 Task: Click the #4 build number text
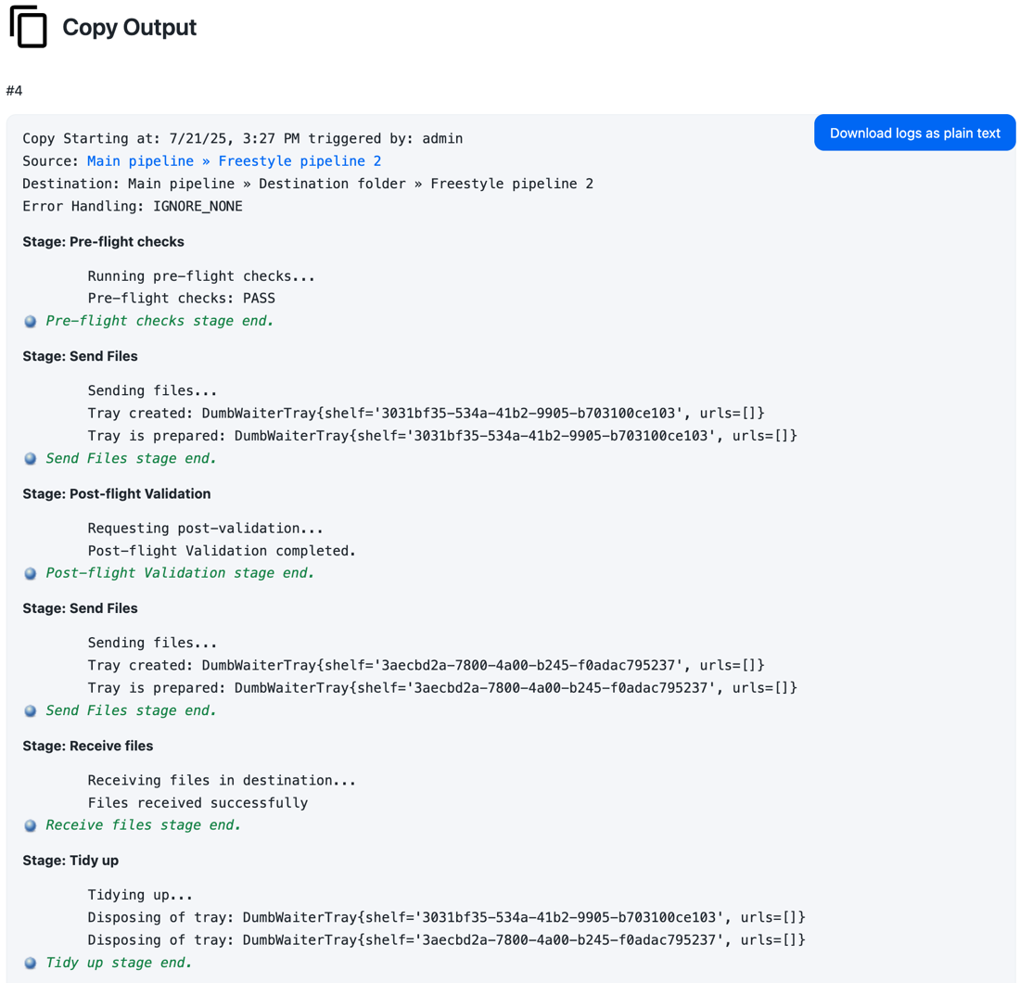14,91
